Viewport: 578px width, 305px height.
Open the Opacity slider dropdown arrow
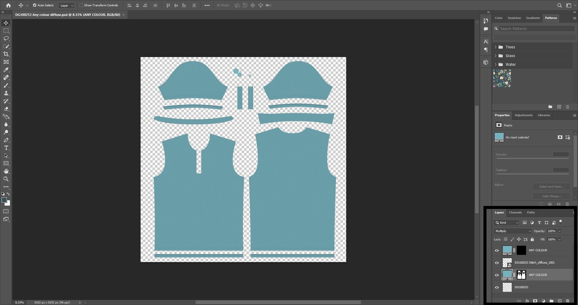point(559,231)
